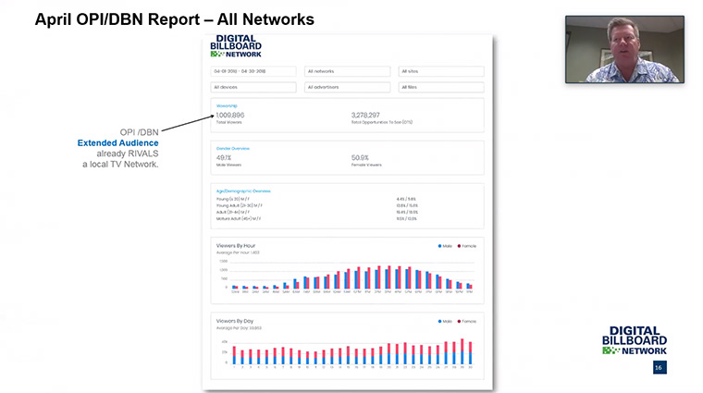Open the All networks filter dropdown
The height and width of the screenshot is (393, 703).
click(348, 71)
